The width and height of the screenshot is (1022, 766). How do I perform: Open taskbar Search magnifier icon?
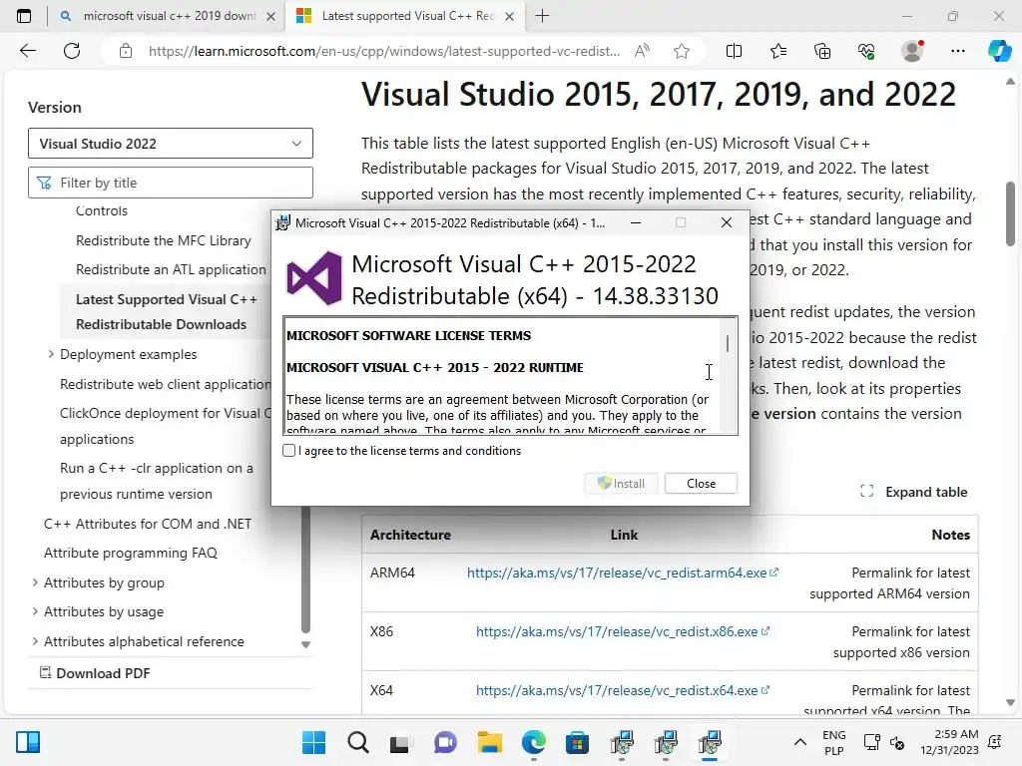tap(358, 742)
